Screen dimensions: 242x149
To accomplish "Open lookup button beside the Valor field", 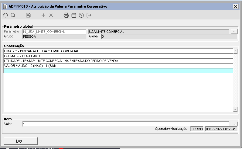I will click(234, 124).
